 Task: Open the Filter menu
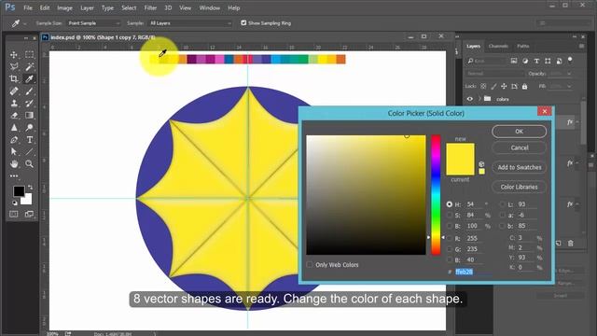(150, 7)
